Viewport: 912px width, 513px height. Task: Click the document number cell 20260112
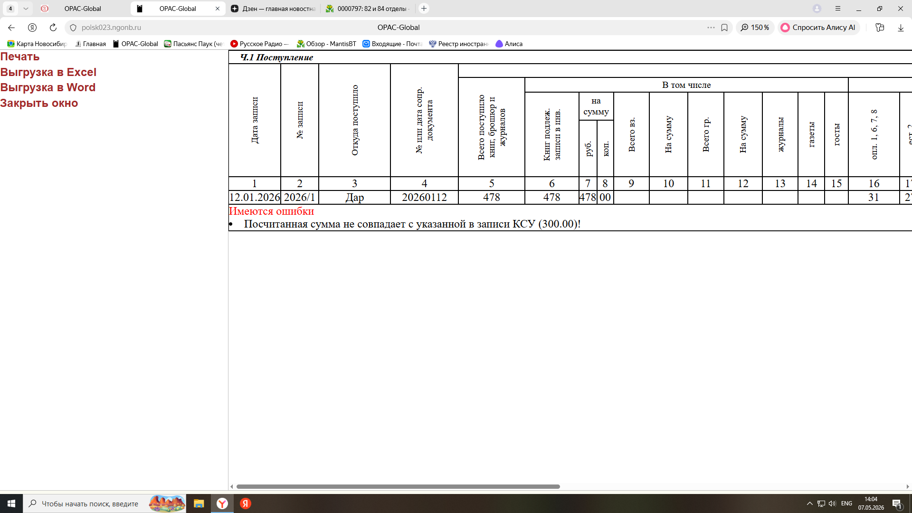click(425, 197)
